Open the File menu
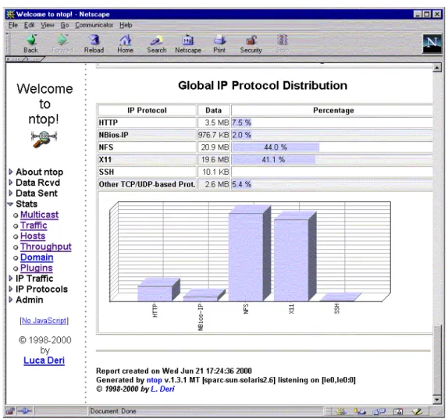This screenshot has height=419, width=448. coord(12,25)
